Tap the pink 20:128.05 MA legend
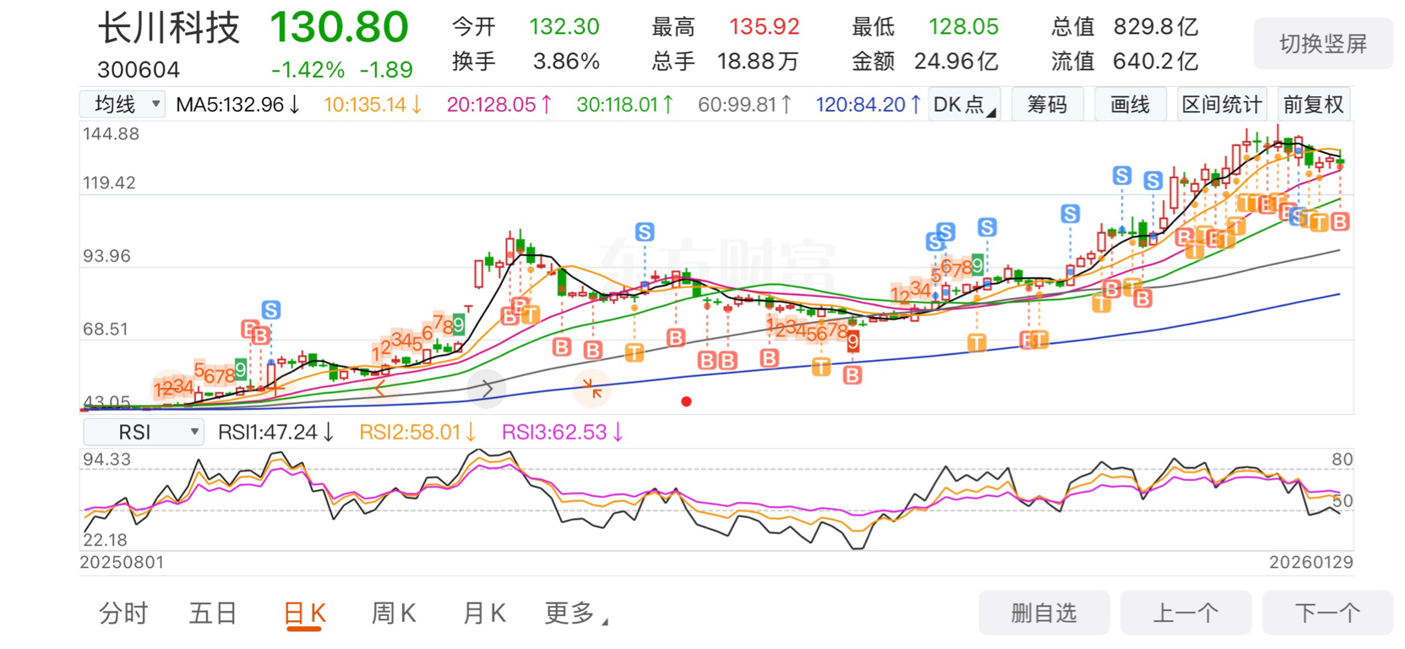1405x649 pixels. pos(498,105)
